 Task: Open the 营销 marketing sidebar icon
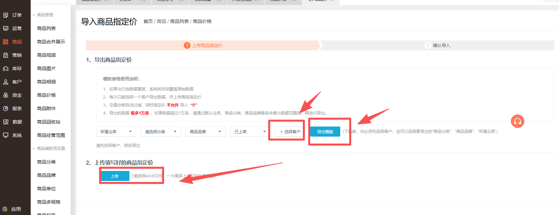point(6,55)
